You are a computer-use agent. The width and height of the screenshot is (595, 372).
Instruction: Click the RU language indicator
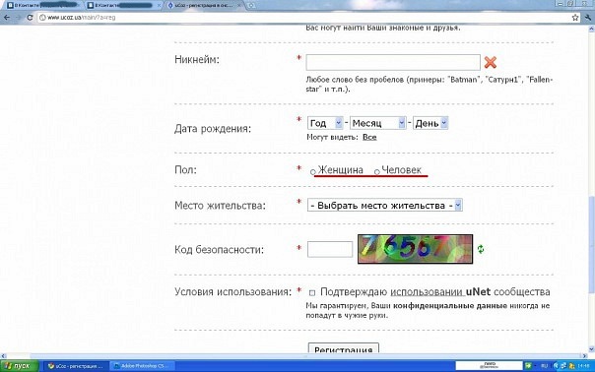tap(544, 366)
